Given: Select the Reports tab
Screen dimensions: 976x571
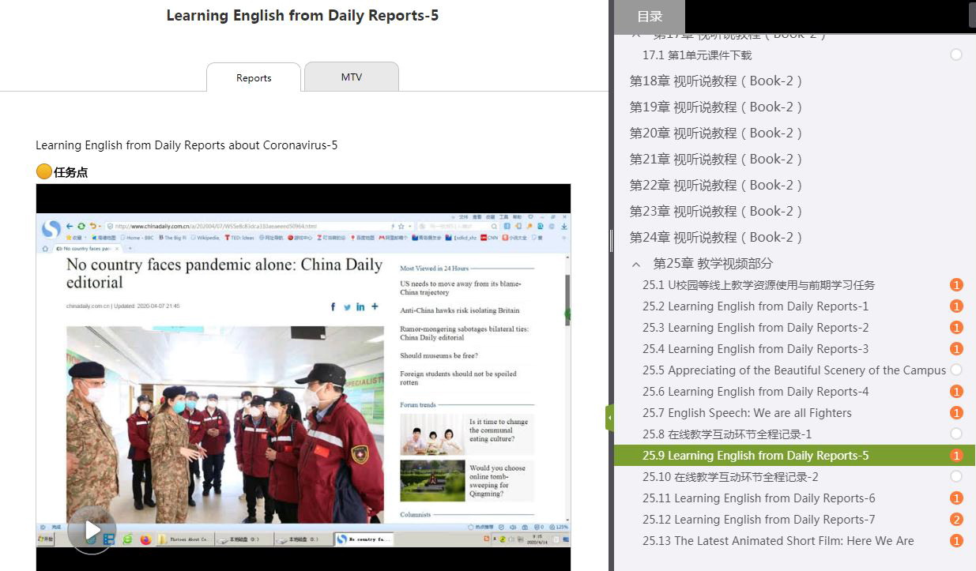Looking at the screenshot, I should click(x=253, y=77).
